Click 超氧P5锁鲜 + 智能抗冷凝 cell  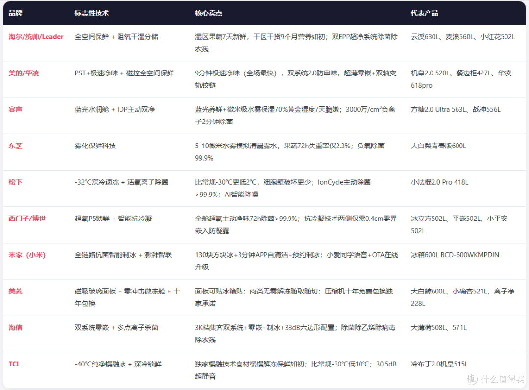pyautogui.click(x=113, y=219)
